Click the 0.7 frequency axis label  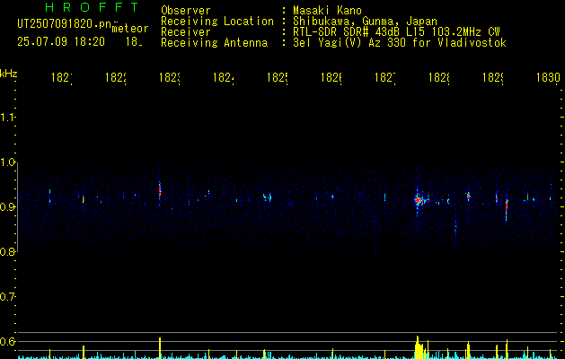(x=7, y=296)
